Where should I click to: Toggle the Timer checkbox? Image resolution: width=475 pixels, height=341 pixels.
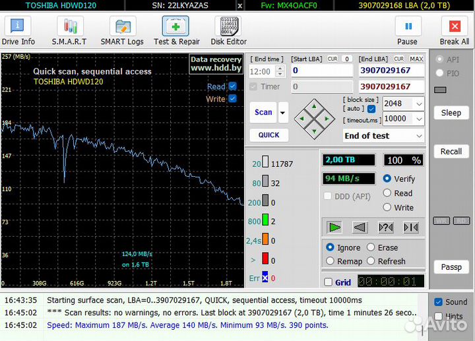253,86
